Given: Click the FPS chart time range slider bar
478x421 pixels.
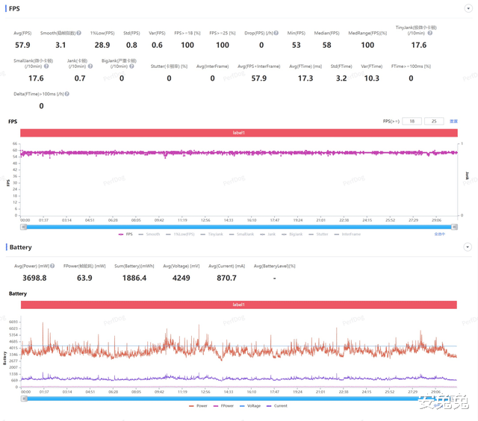Looking at the screenshot, I should (239, 227).
